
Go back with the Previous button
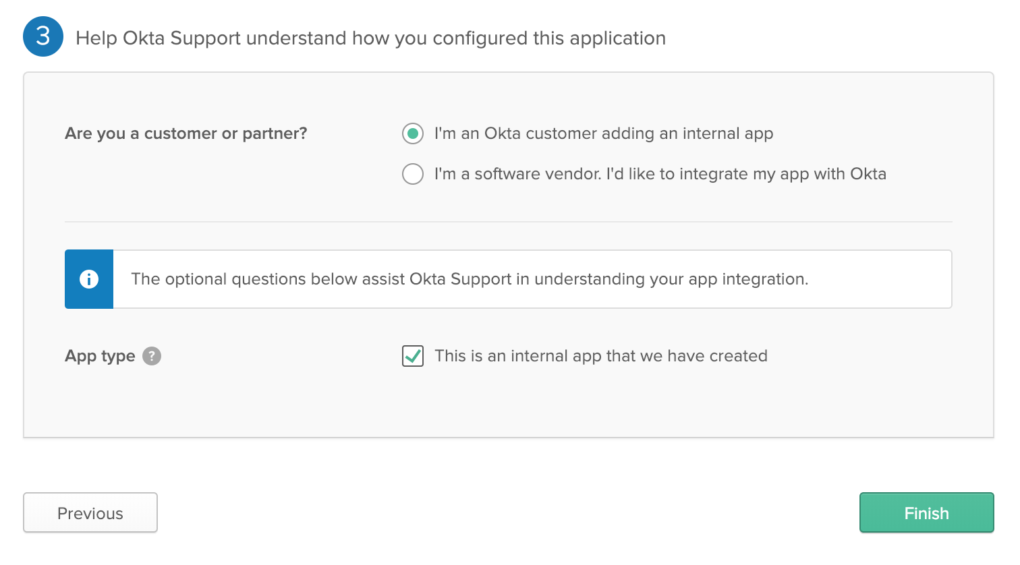click(90, 513)
